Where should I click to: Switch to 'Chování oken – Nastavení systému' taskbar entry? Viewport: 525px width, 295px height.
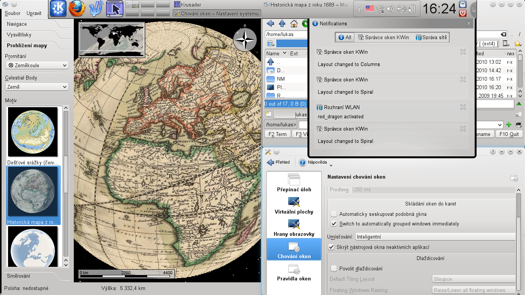click(217, 13)
